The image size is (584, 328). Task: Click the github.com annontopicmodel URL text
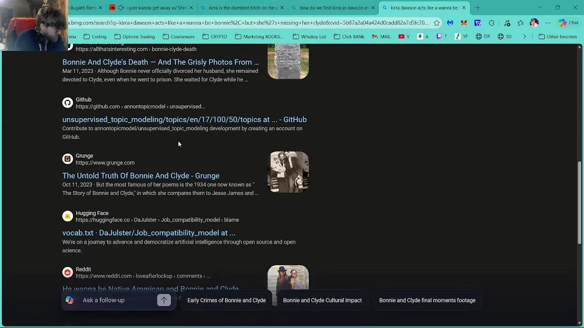tap(141, 107)
